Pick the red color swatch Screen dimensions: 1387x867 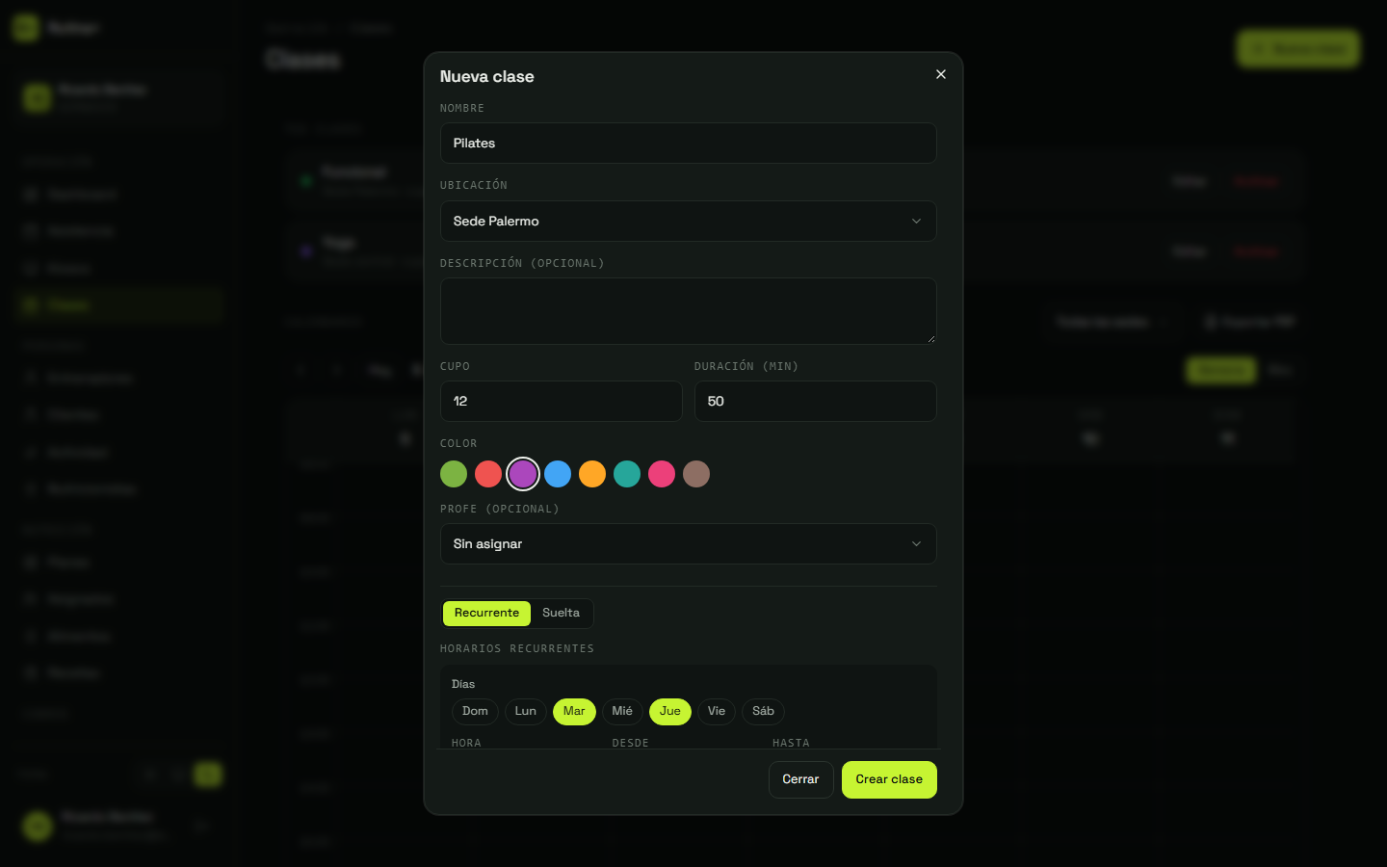coord(488,474)
